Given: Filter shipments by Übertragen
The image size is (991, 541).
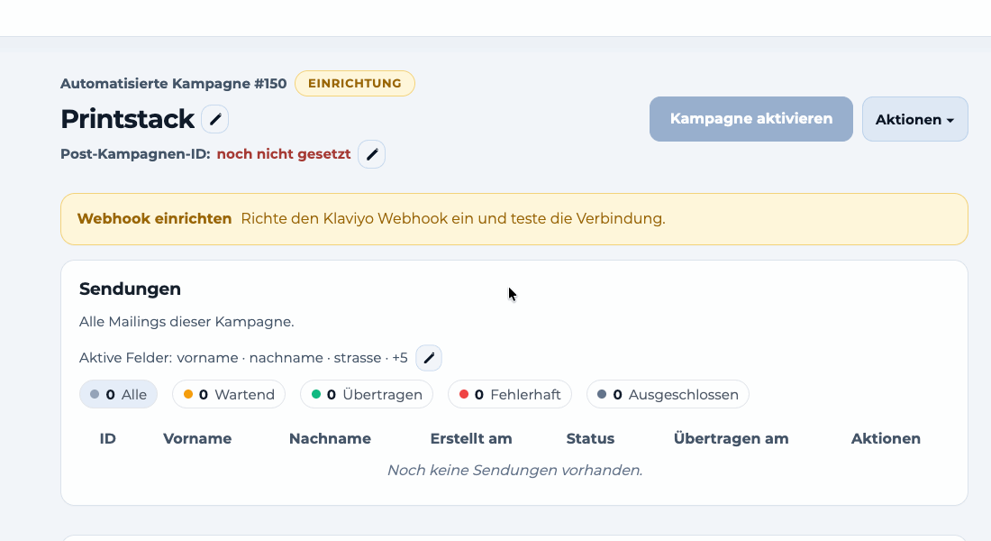Looking at the screenshot, I should coord(367,394).
